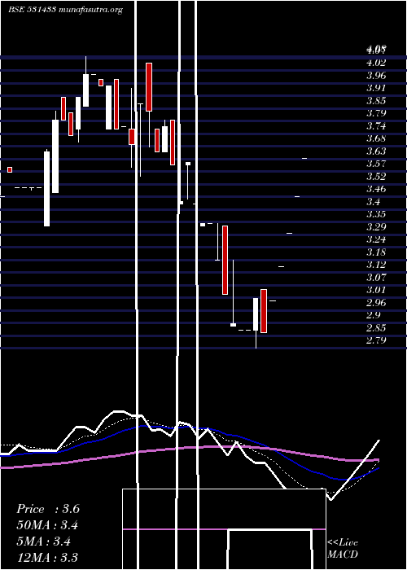Click the '<<Live MACD' label
This screenshot has height=570, width=407.
[x=343, y=549]
